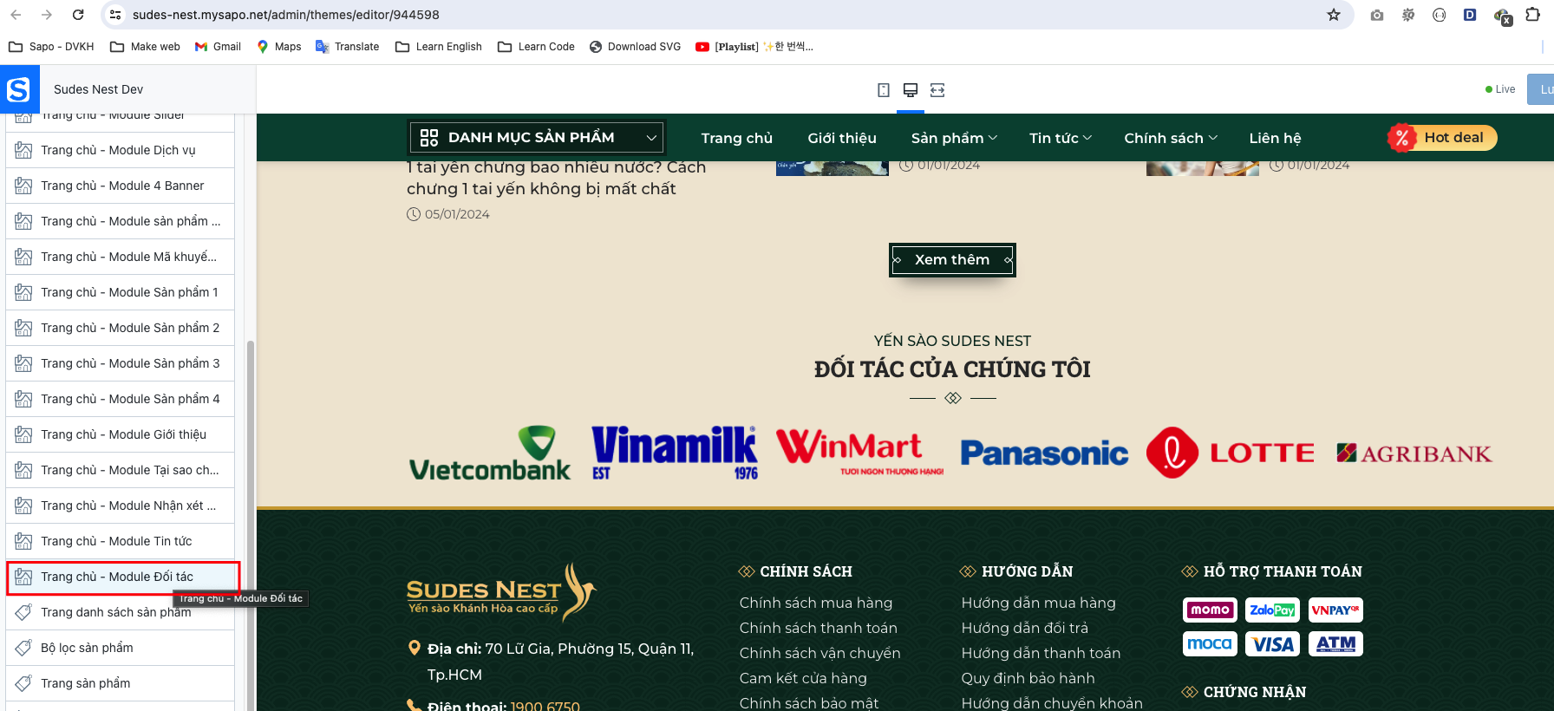Click the Agribank partner logo
This screenshot has width=1554, height=711.
click(x=1414, y=453)
